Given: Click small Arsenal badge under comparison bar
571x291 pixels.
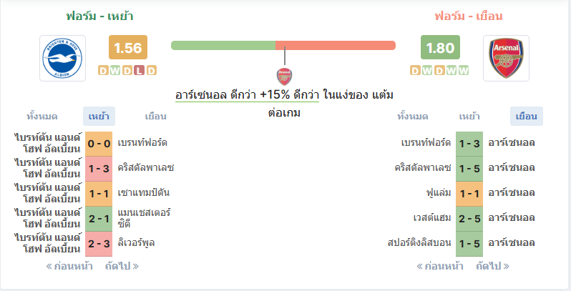Looking at the screenshot, I should point(284,77).
